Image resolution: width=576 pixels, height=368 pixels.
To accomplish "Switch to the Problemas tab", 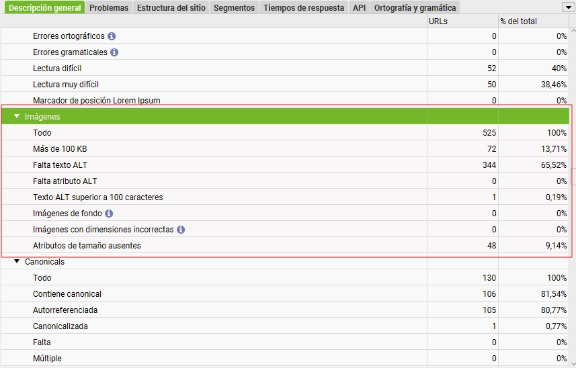I will (109, 7).
